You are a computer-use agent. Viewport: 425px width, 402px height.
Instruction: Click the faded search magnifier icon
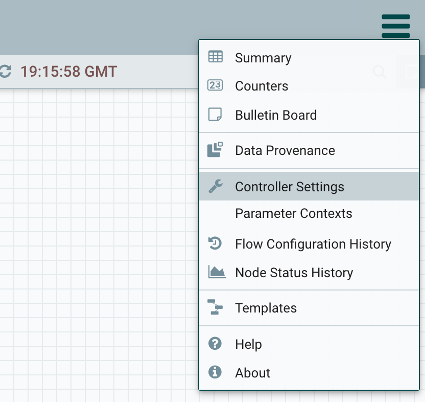[379, 72]
